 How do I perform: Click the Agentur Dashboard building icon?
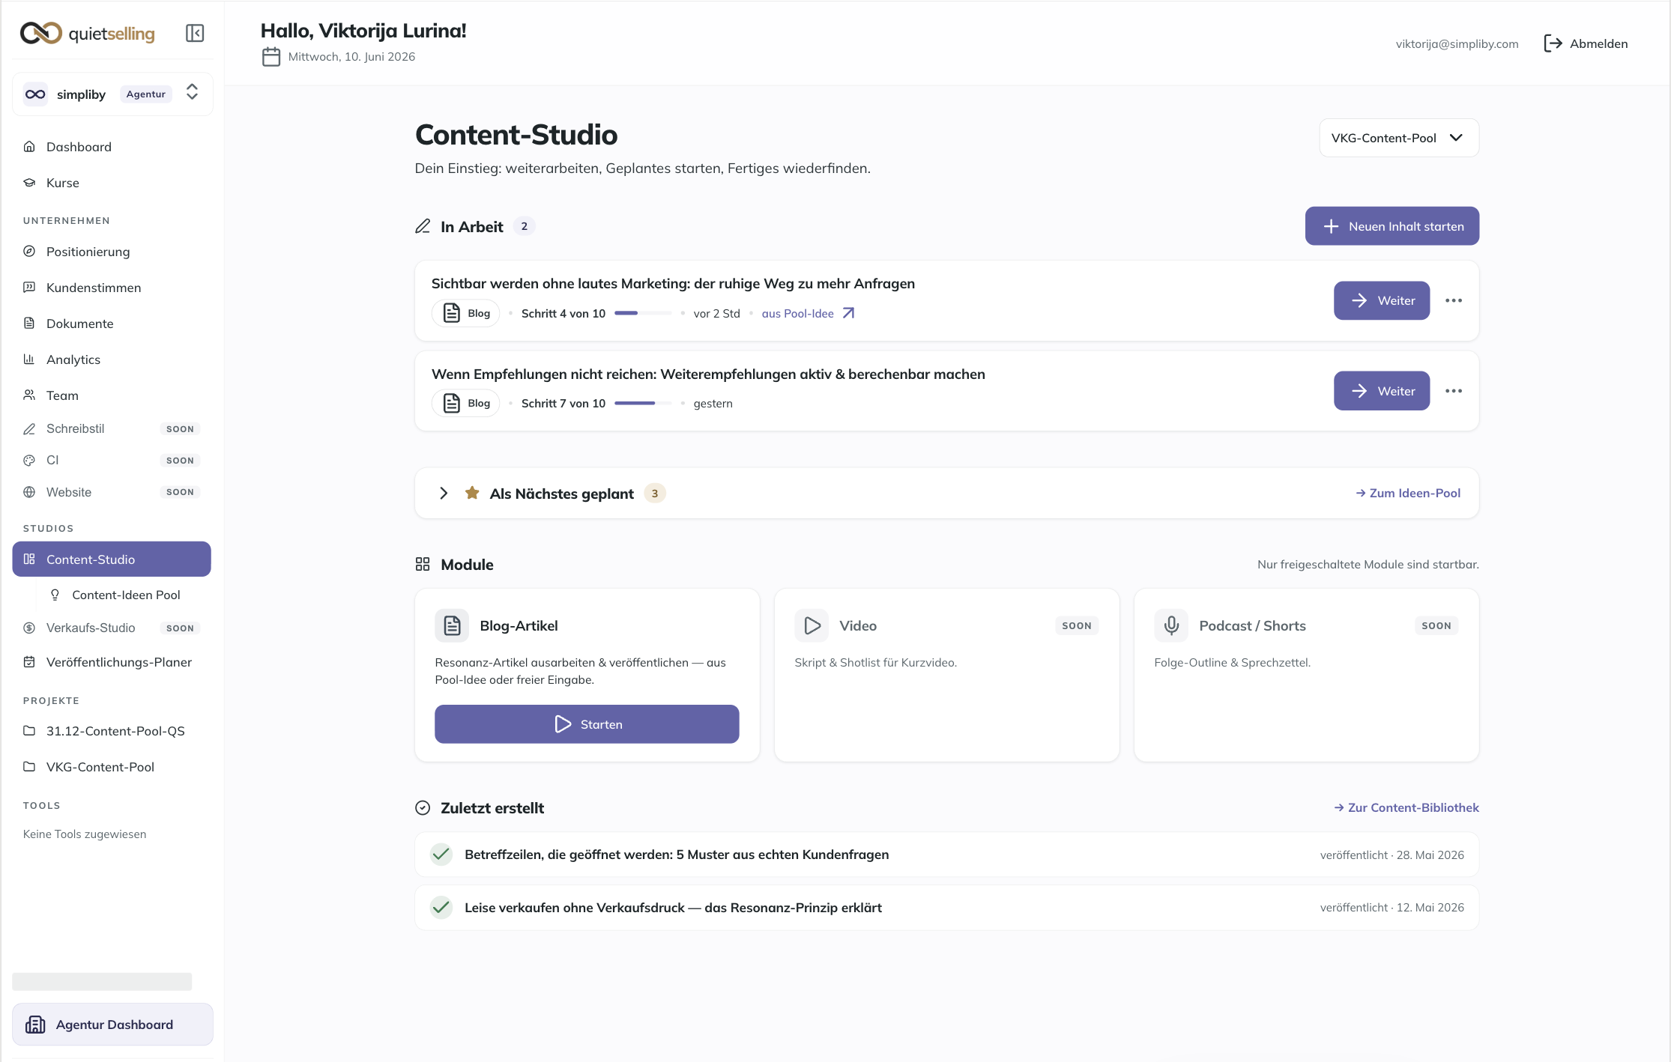click(35, 1025)
